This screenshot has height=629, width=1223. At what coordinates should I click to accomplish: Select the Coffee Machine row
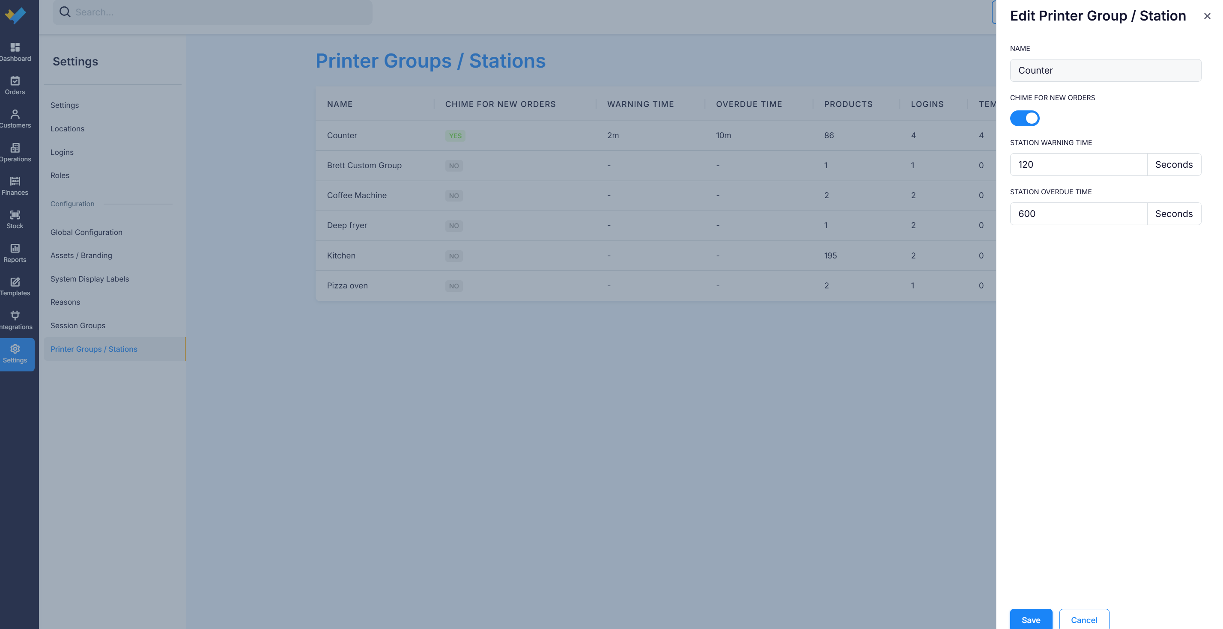pyautogui.click(x=655, y=196)
